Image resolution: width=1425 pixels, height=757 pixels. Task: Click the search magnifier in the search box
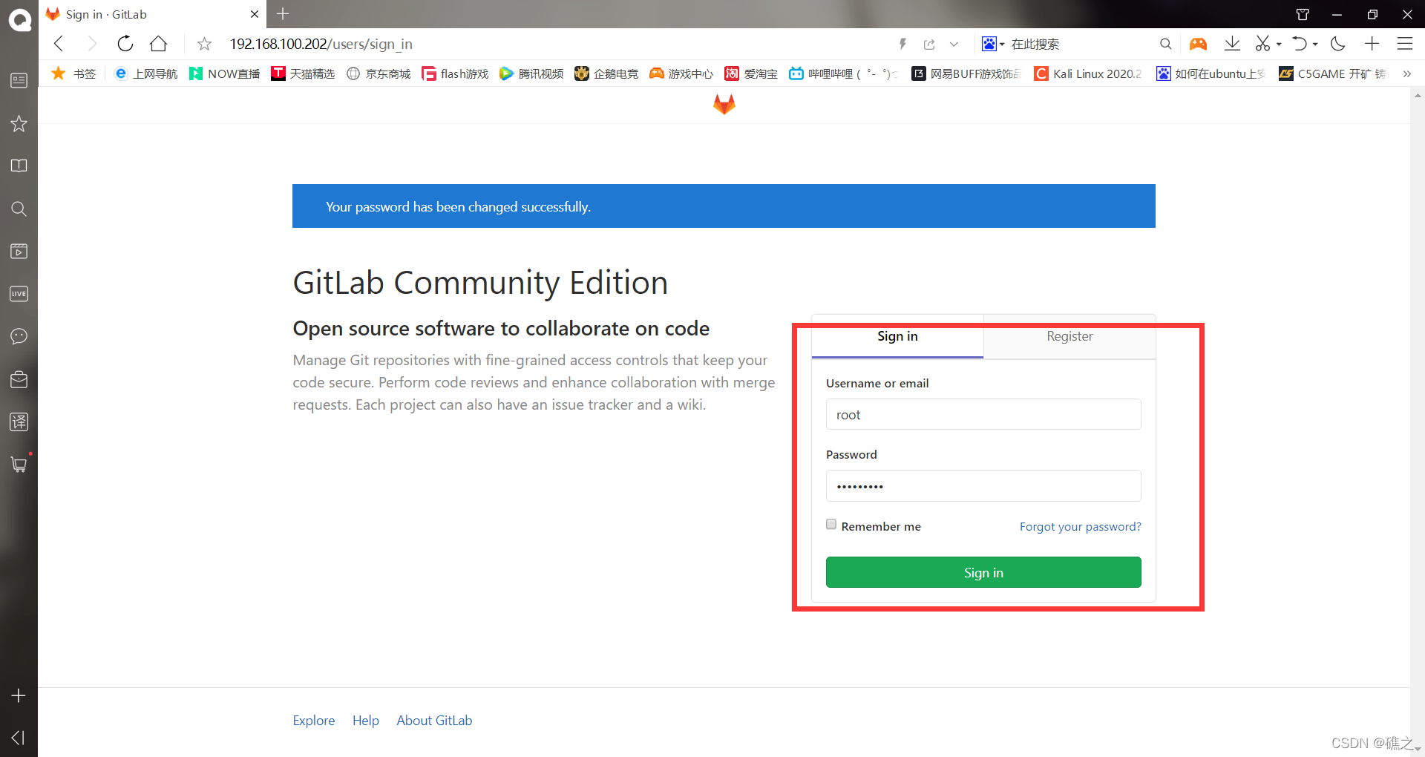1166,45
